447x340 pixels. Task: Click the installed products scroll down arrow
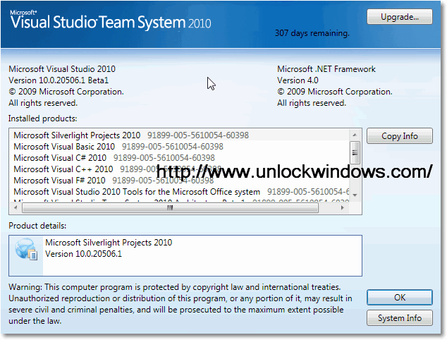(x=355, y=195)
